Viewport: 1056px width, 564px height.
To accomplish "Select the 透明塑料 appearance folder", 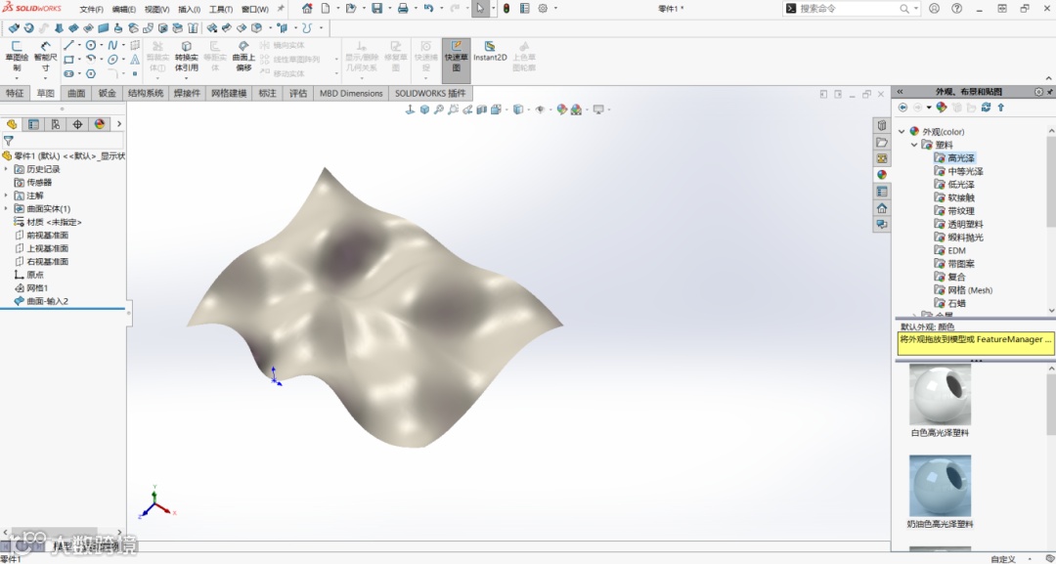I will point(959,224).
